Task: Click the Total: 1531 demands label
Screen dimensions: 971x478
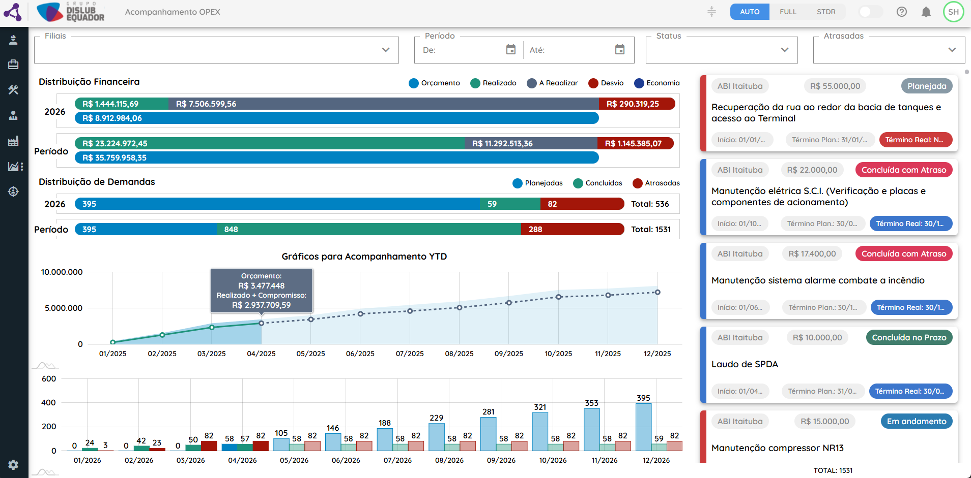Action: 651,229
